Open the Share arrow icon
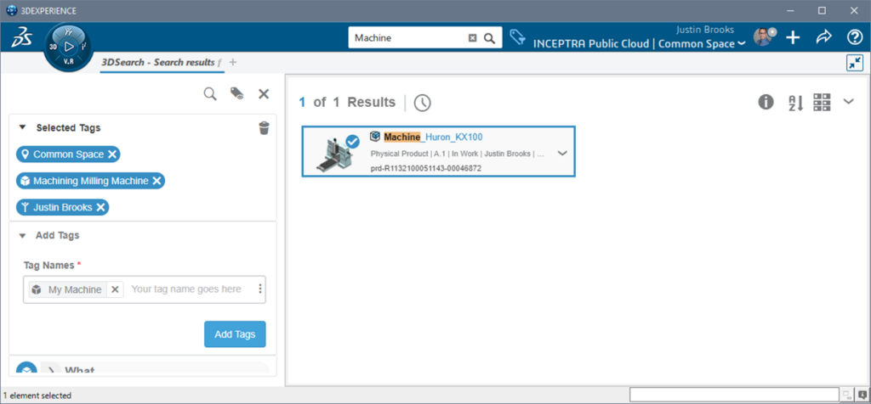 [823, 37]
